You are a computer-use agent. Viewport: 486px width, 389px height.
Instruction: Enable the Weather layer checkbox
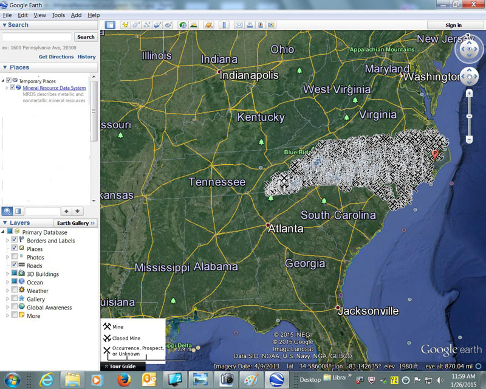(x=14, y=290)
